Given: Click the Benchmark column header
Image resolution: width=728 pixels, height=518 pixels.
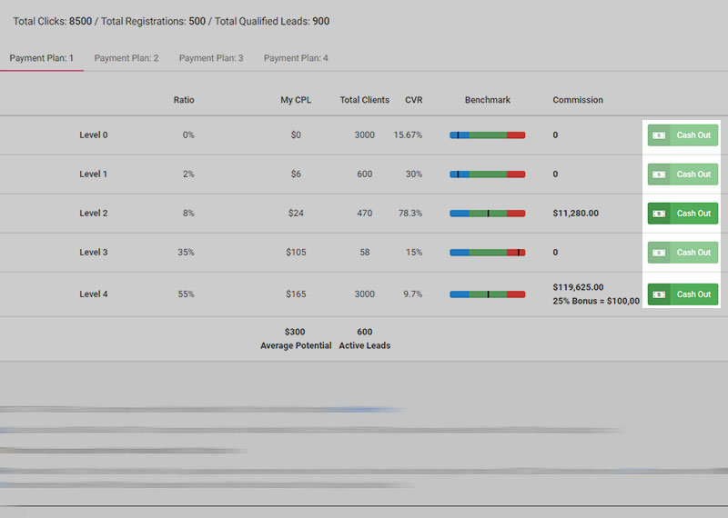Looking at the screenshot, I should tap(487, 100).
